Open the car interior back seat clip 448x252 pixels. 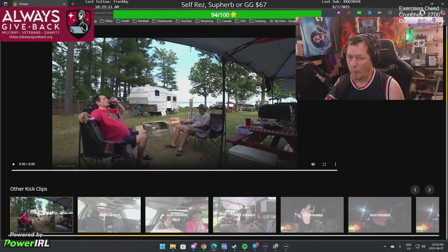[109, 215]
